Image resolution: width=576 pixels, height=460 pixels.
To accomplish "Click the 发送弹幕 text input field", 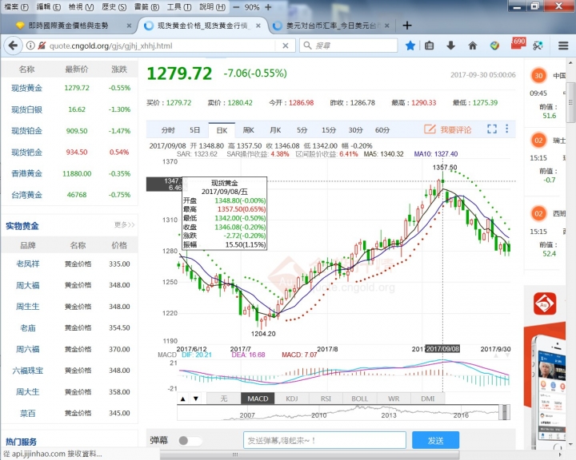I will point(324,440).
